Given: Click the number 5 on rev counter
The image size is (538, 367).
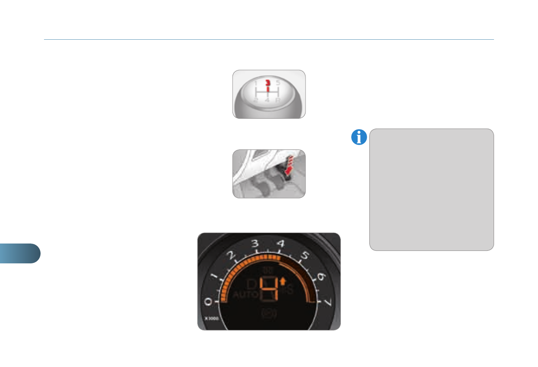Looking at the screenshot, I should pyautogui.click(x=303, y=256).
